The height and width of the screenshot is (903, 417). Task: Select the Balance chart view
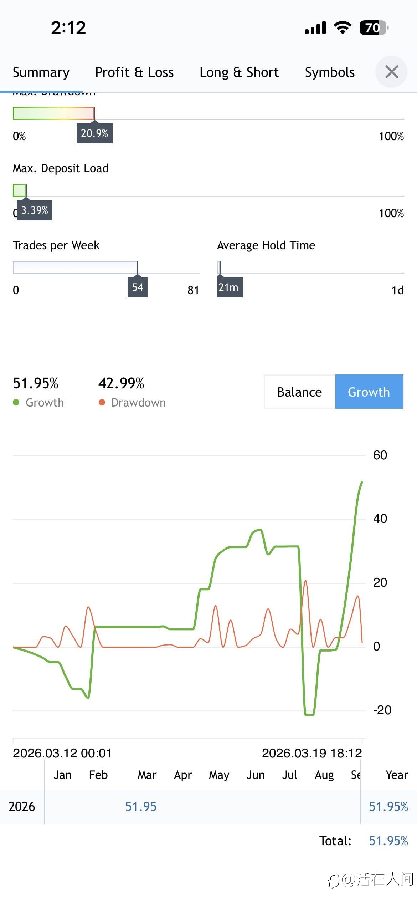coord(299,392)
